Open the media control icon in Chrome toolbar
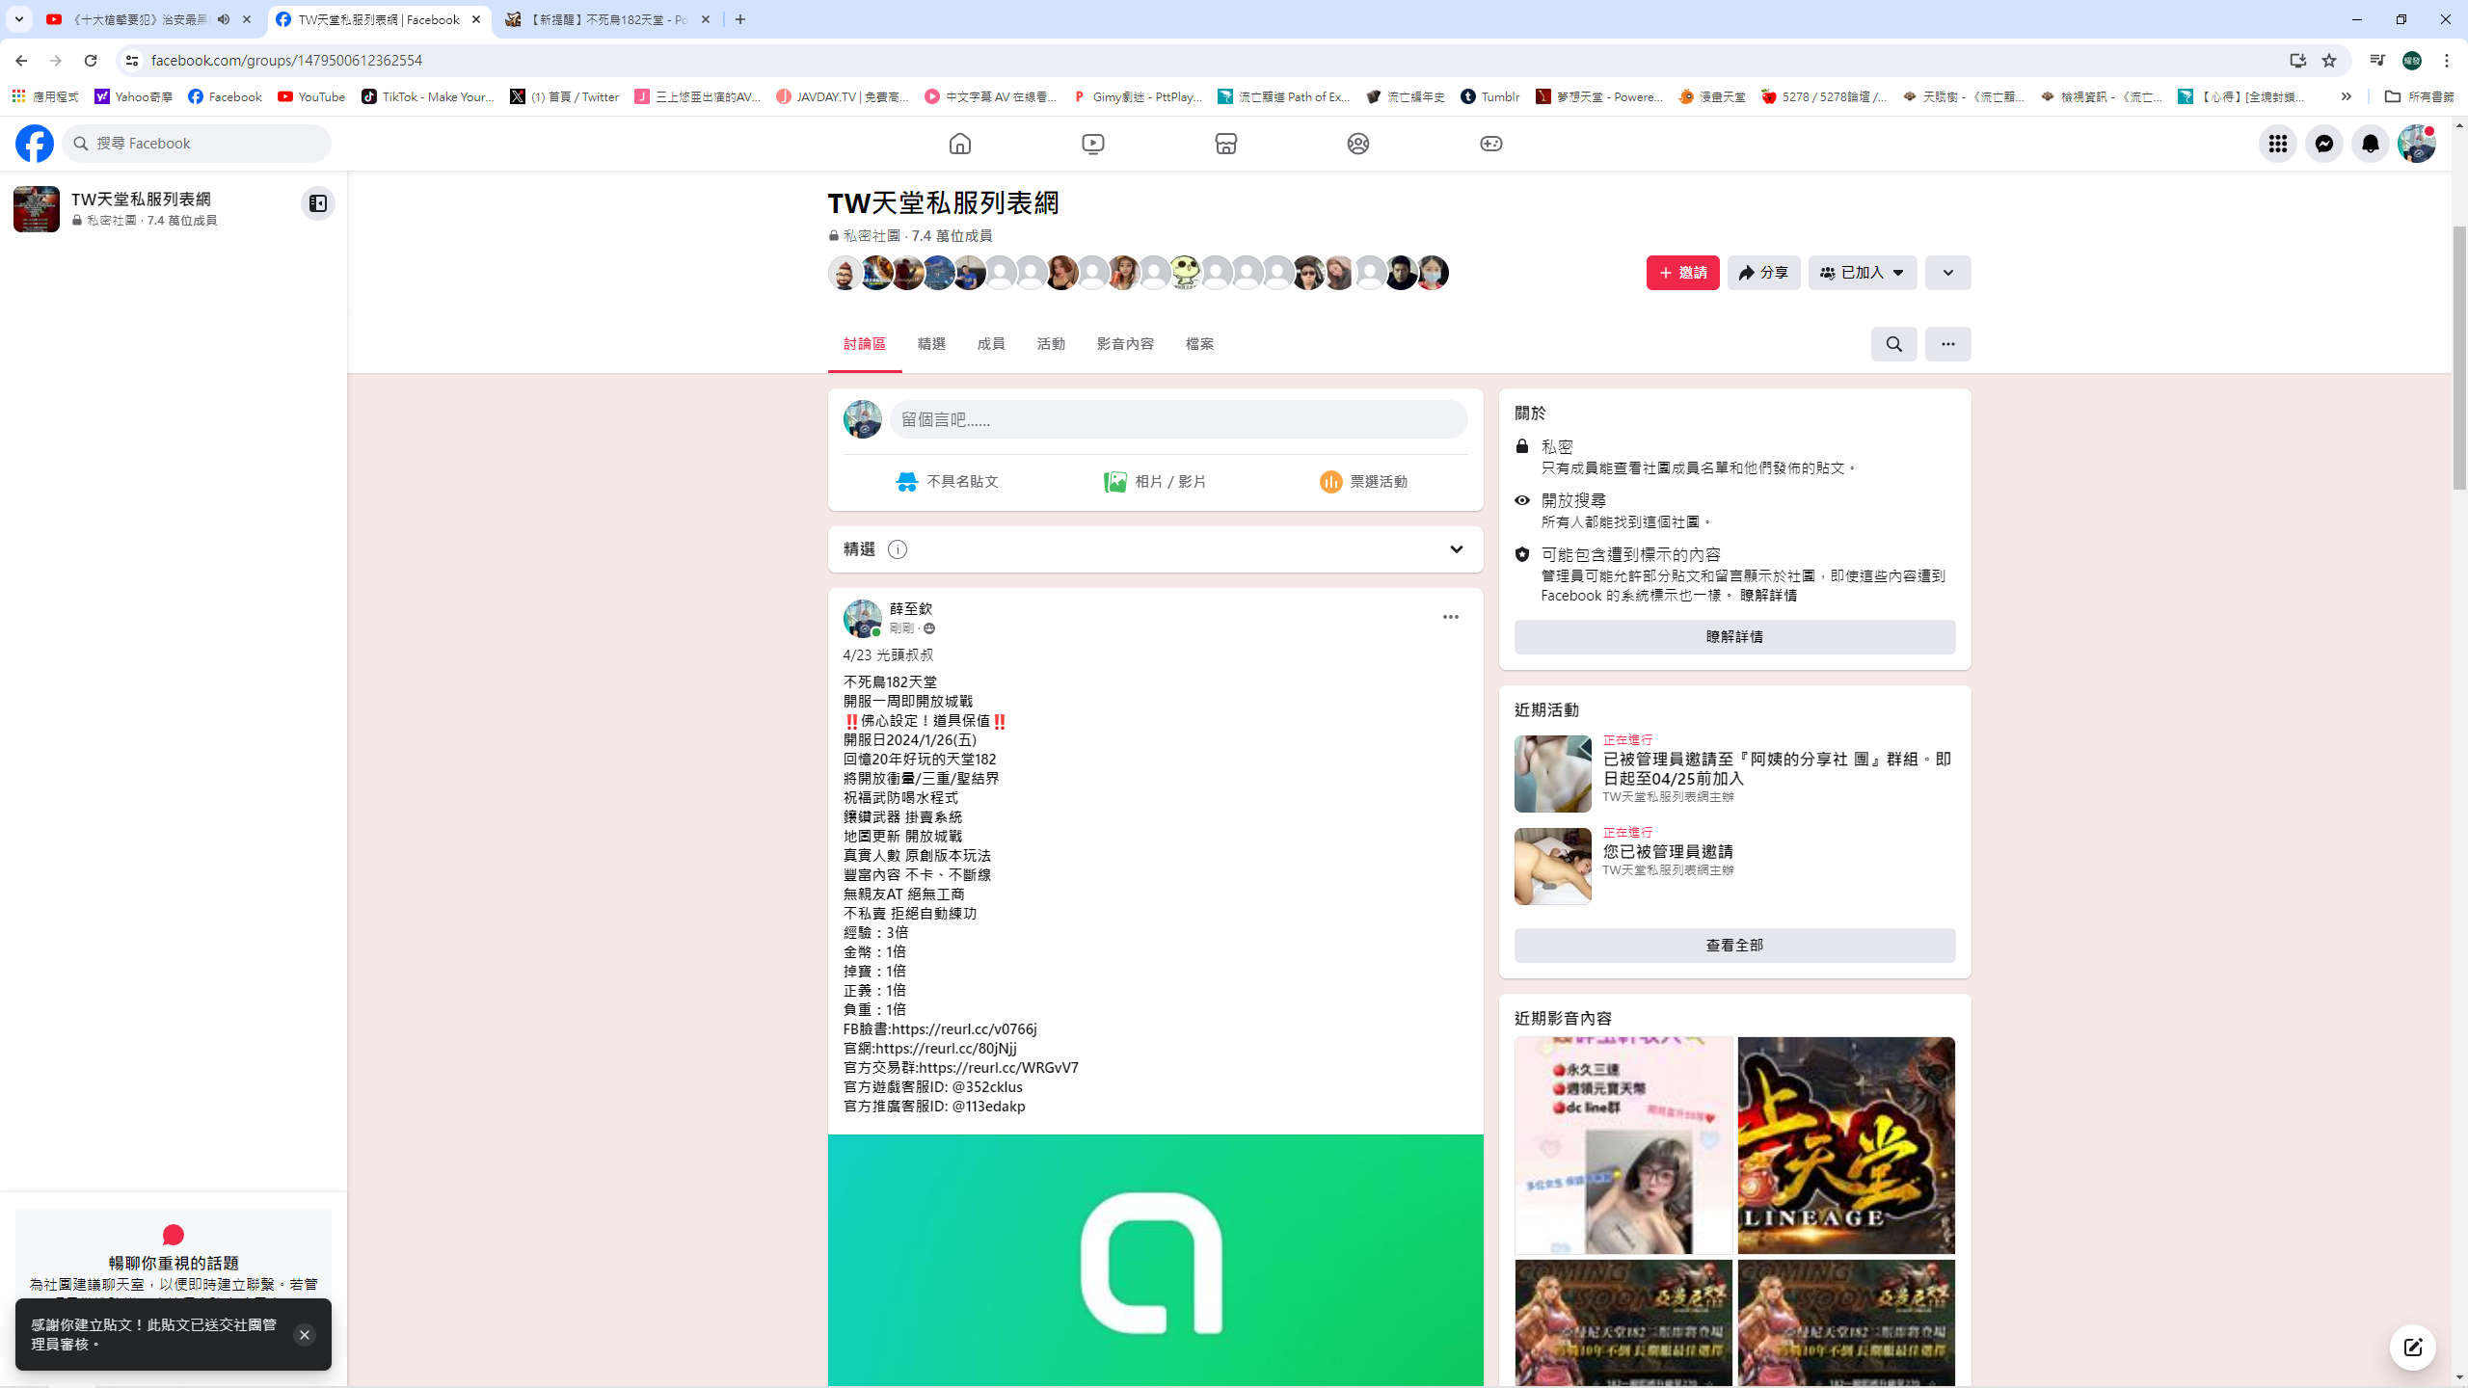Viewport: 2468px width, 1388px height. [x=2377, y=60]
